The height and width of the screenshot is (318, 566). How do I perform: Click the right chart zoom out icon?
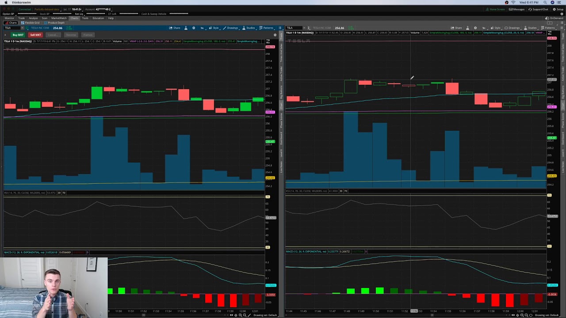click(526, 315)
